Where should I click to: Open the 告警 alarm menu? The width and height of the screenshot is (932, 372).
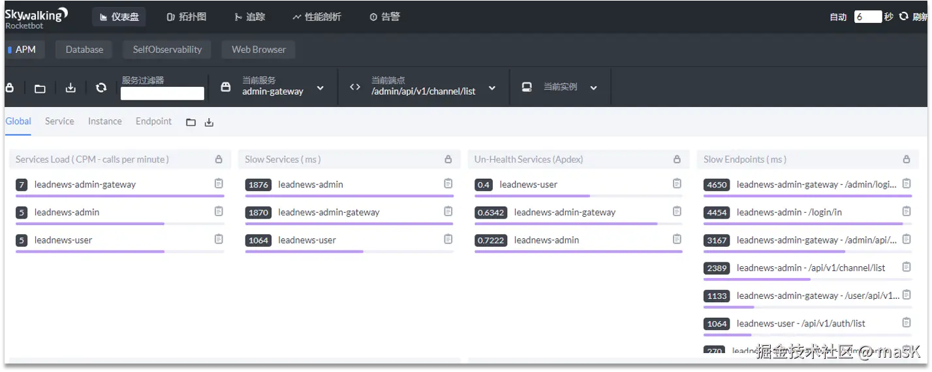coord(384,17)
